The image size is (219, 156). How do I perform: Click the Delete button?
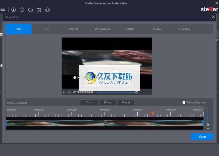coord(108,102)
